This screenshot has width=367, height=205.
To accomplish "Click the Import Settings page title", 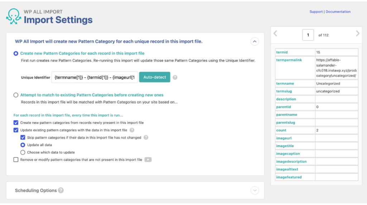I will tap(58, 20).
